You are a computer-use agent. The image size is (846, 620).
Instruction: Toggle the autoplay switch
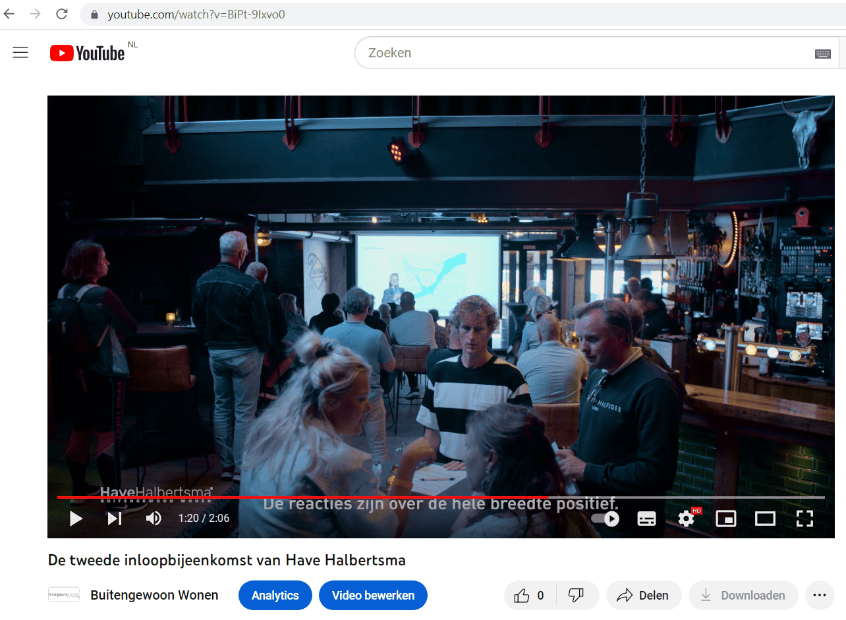(606, 519)
